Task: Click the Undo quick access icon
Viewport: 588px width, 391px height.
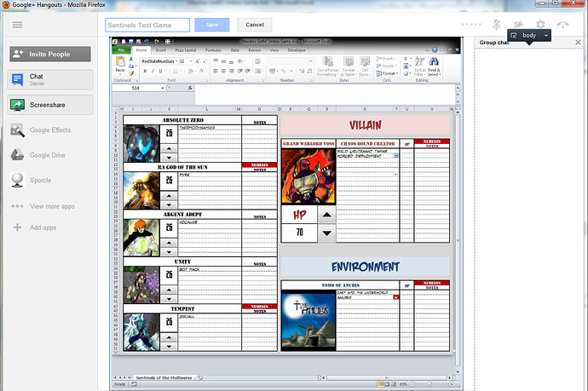Action: [146, 42]
